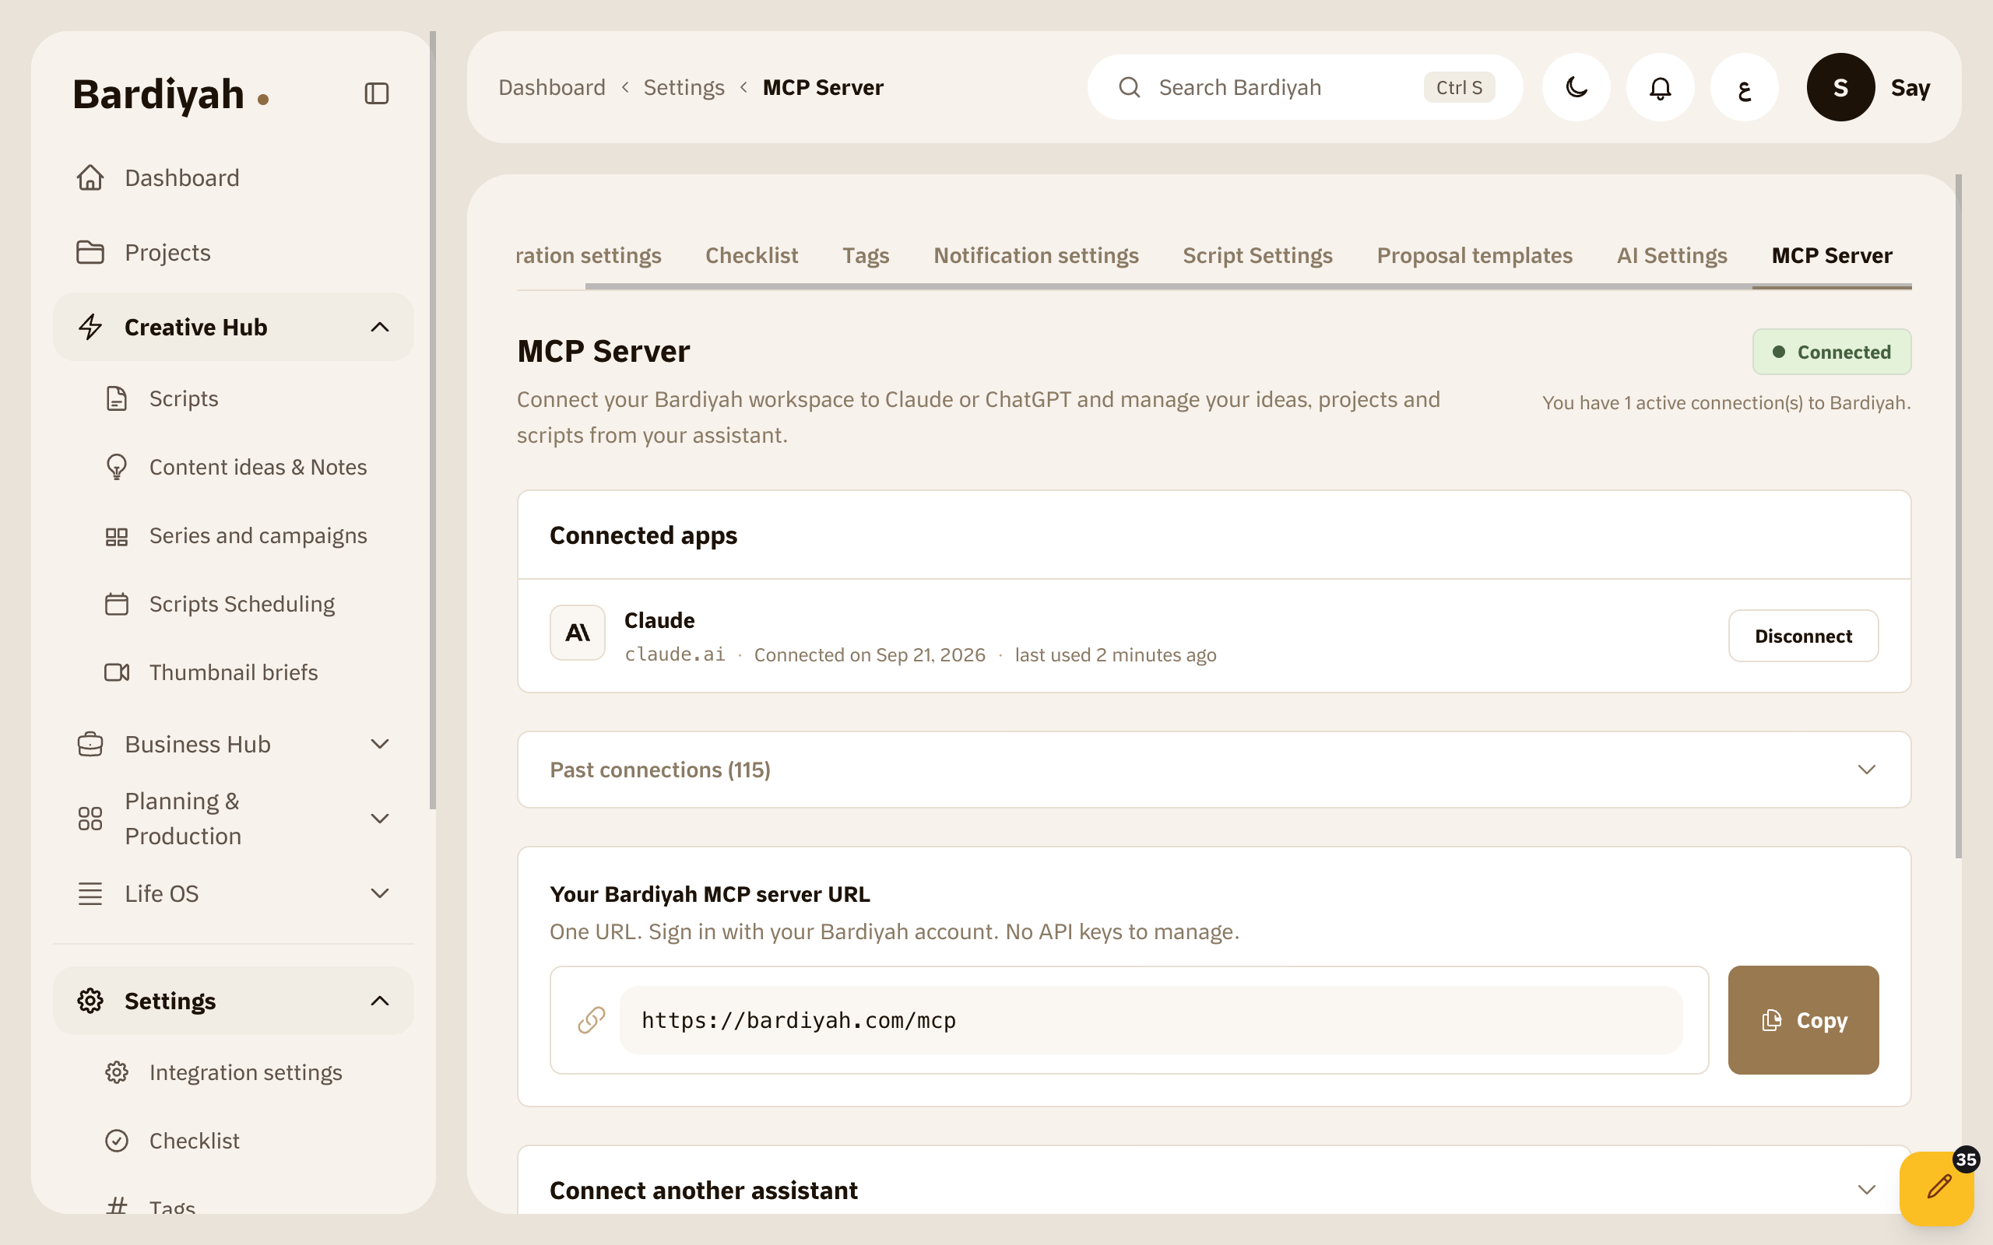Open notifications bell icon
This screenshot has height=1245, width=1993.
[x=1661, y=87]
